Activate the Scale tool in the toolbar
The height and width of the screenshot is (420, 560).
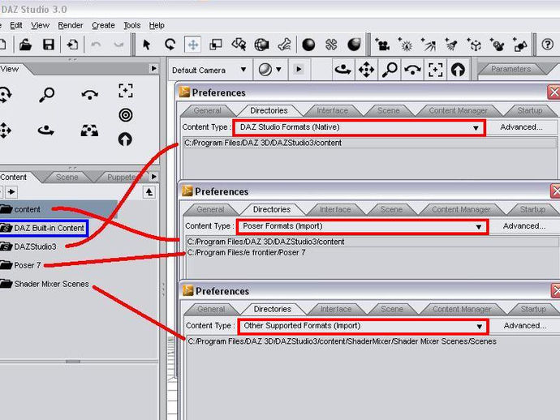(x=215, y=45)
